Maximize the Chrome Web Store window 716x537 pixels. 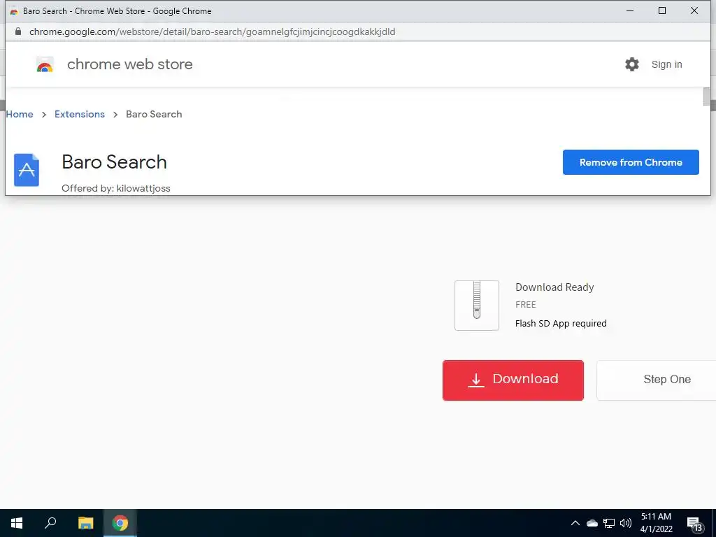tap(662, 10)
